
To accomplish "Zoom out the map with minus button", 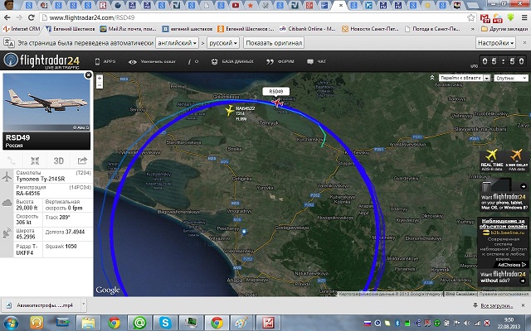I will tap(100, 85).
